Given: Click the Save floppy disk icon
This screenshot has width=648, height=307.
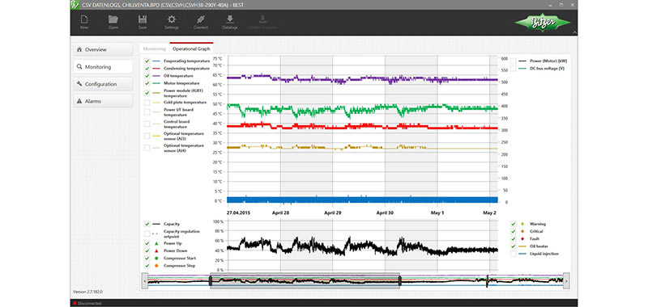Looking at the screenshot, I should [x=143, y=19].
